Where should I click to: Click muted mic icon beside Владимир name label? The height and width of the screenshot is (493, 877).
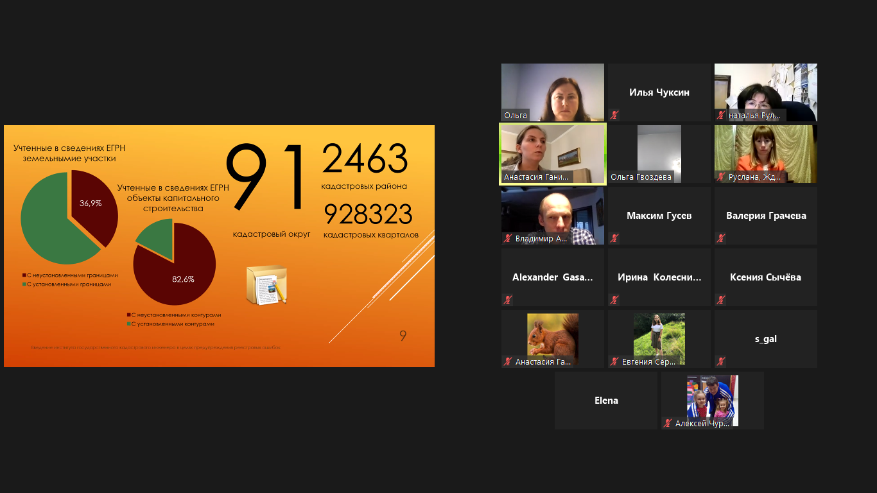(x=508, y=239)
